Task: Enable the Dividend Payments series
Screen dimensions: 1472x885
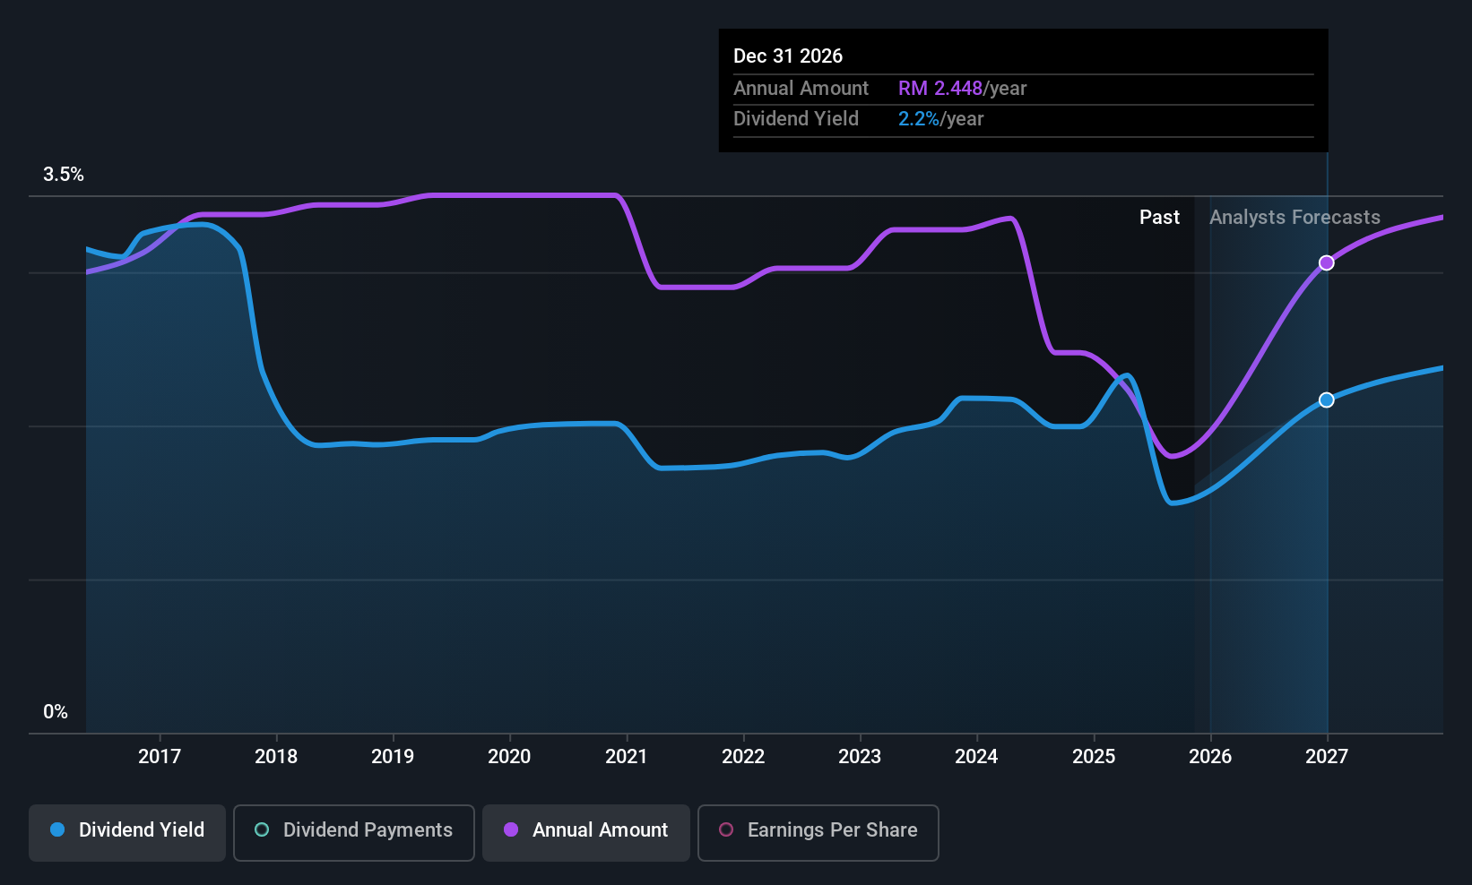Action: [x=353, y=832]
